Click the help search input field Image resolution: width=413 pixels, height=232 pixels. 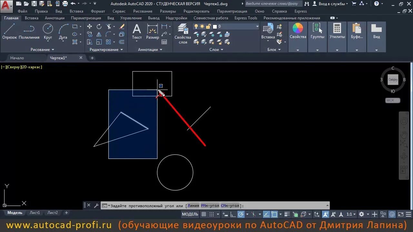274,4
